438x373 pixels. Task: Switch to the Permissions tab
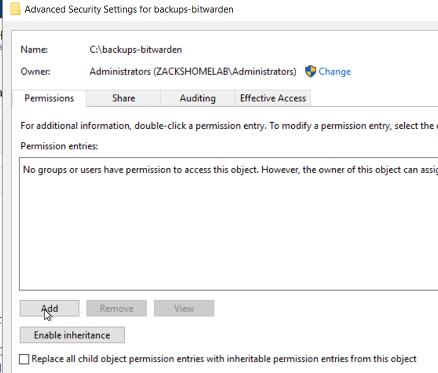point(49,99)
